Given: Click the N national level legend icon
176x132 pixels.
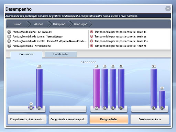Looking at the screenshot, I should point(9,46).
